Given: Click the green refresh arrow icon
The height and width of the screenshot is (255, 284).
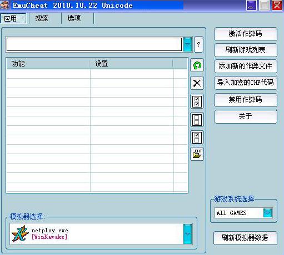Looking at the screenshot, I should pos(197,65).
